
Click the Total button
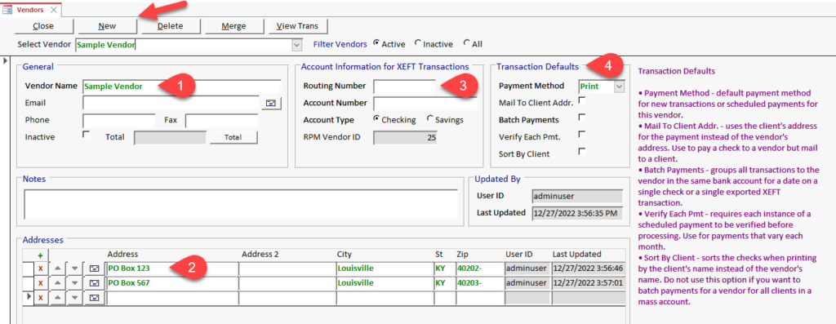pos(233,137)
